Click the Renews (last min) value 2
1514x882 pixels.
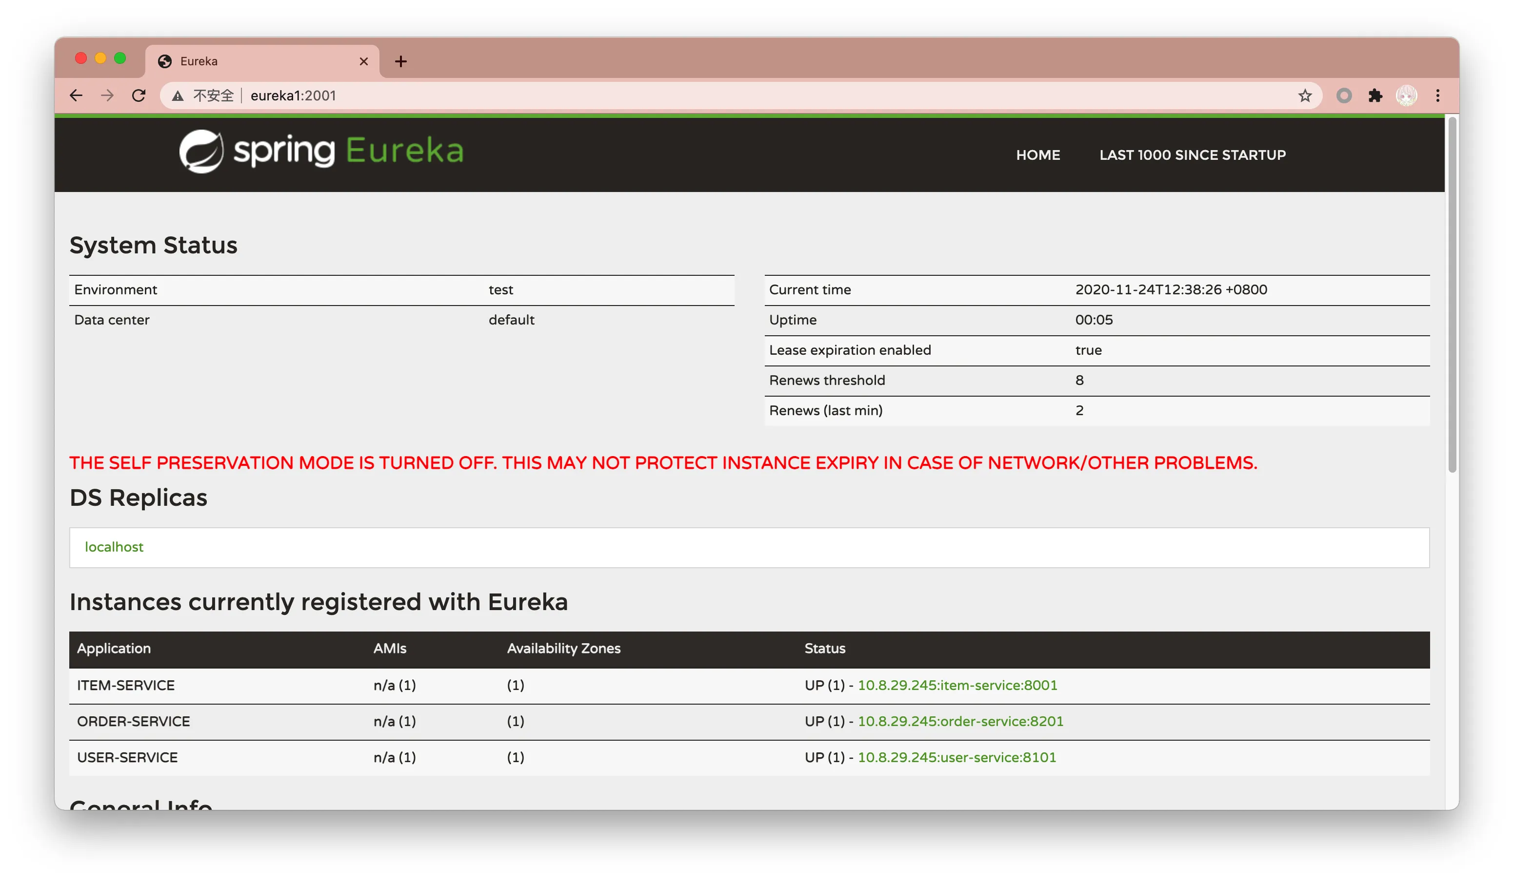pyautogui.click(x=1079, y=410)
